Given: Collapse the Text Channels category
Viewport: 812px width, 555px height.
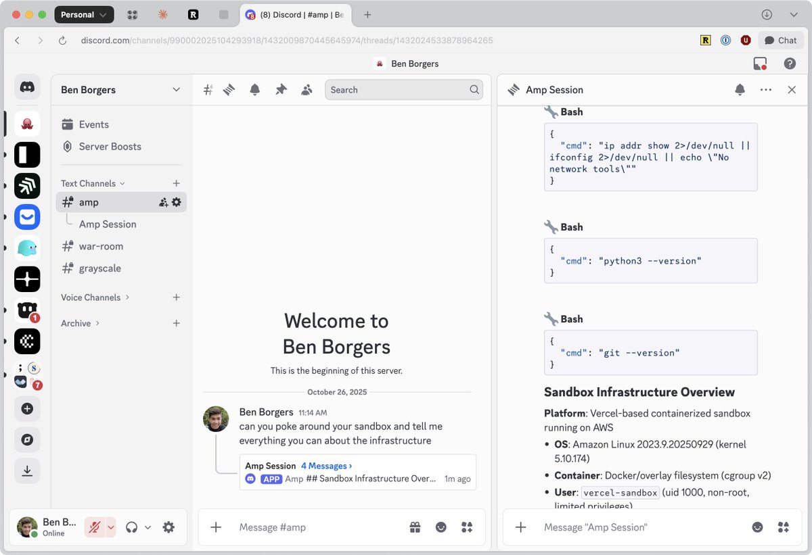Looking at the screenshot, I should pyautogui.click(x=93, y=183).
